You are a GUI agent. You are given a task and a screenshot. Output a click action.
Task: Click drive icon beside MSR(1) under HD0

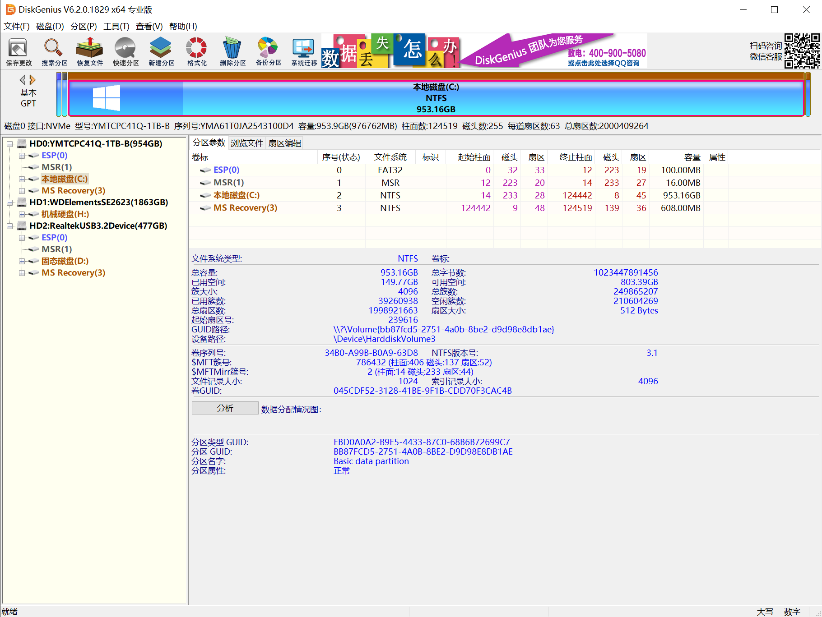[x=34, y=167]
